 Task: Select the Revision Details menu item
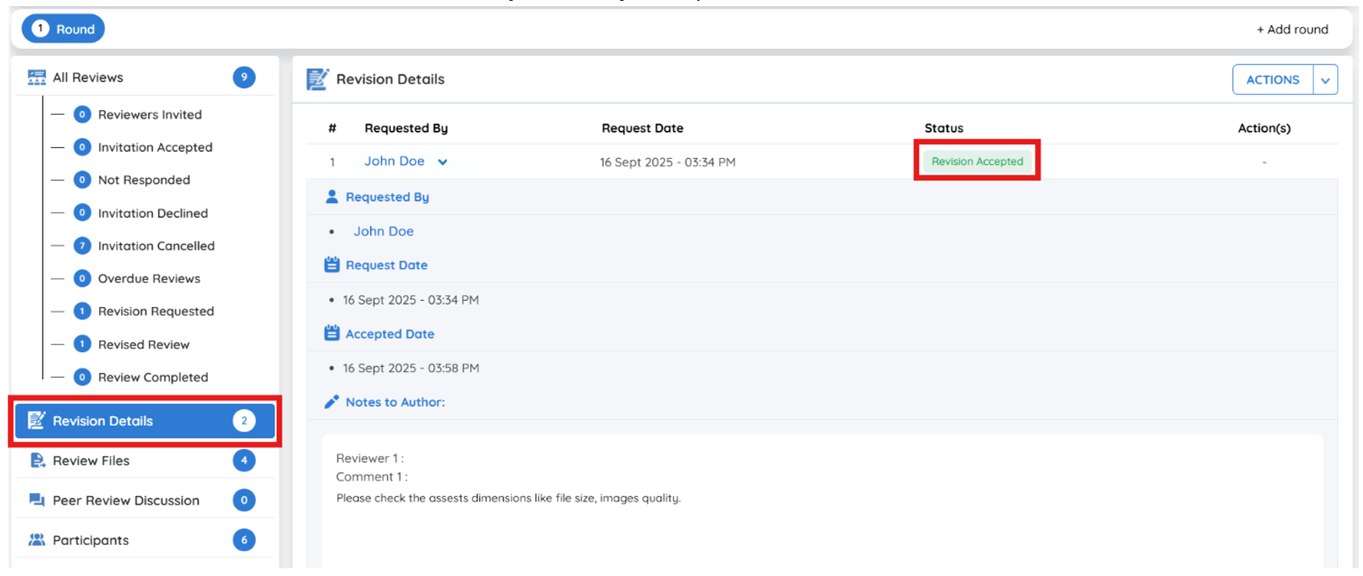click(x=145, y=421)
